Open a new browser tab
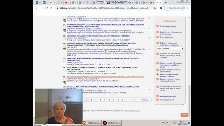224x126 pixels. pos(166,2)
